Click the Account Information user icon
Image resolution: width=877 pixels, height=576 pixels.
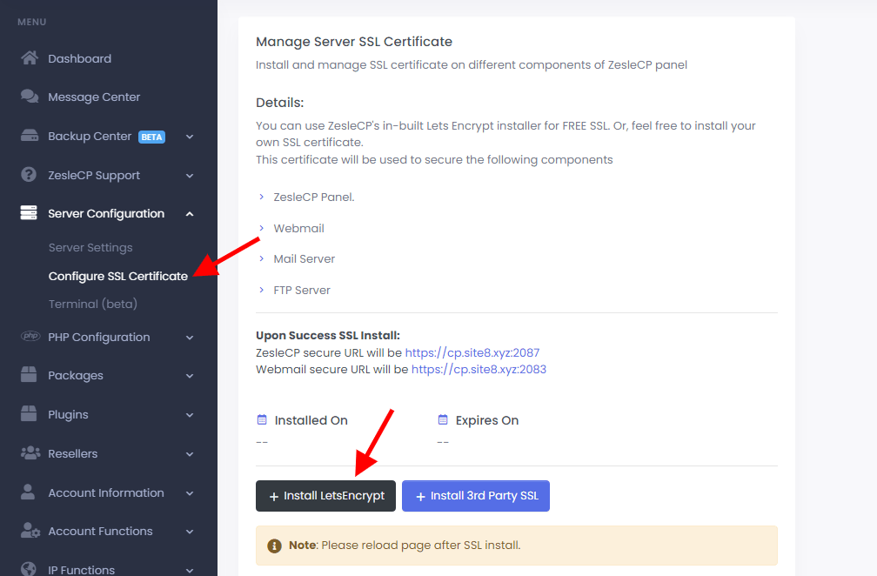28,492
